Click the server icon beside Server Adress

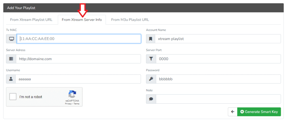[x=11, y=59]
